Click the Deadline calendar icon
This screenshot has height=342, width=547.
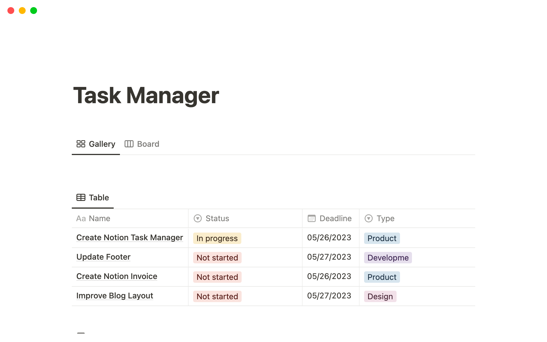311,219
